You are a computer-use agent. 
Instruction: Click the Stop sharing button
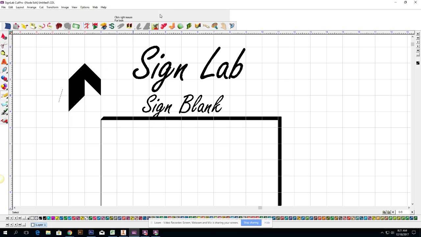click(251, 223)
